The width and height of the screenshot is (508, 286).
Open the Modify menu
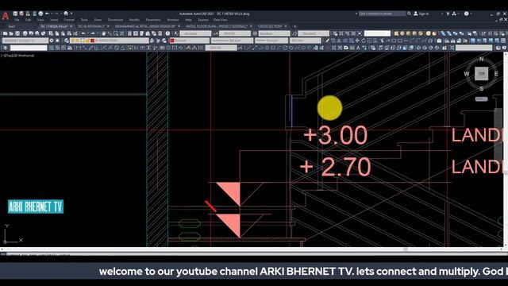134,20
